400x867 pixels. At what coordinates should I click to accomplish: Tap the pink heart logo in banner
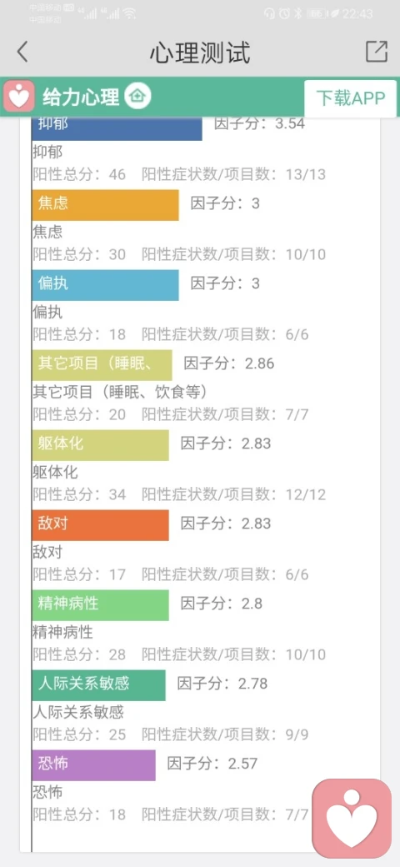pyautogui.click(x=20, y=96)
